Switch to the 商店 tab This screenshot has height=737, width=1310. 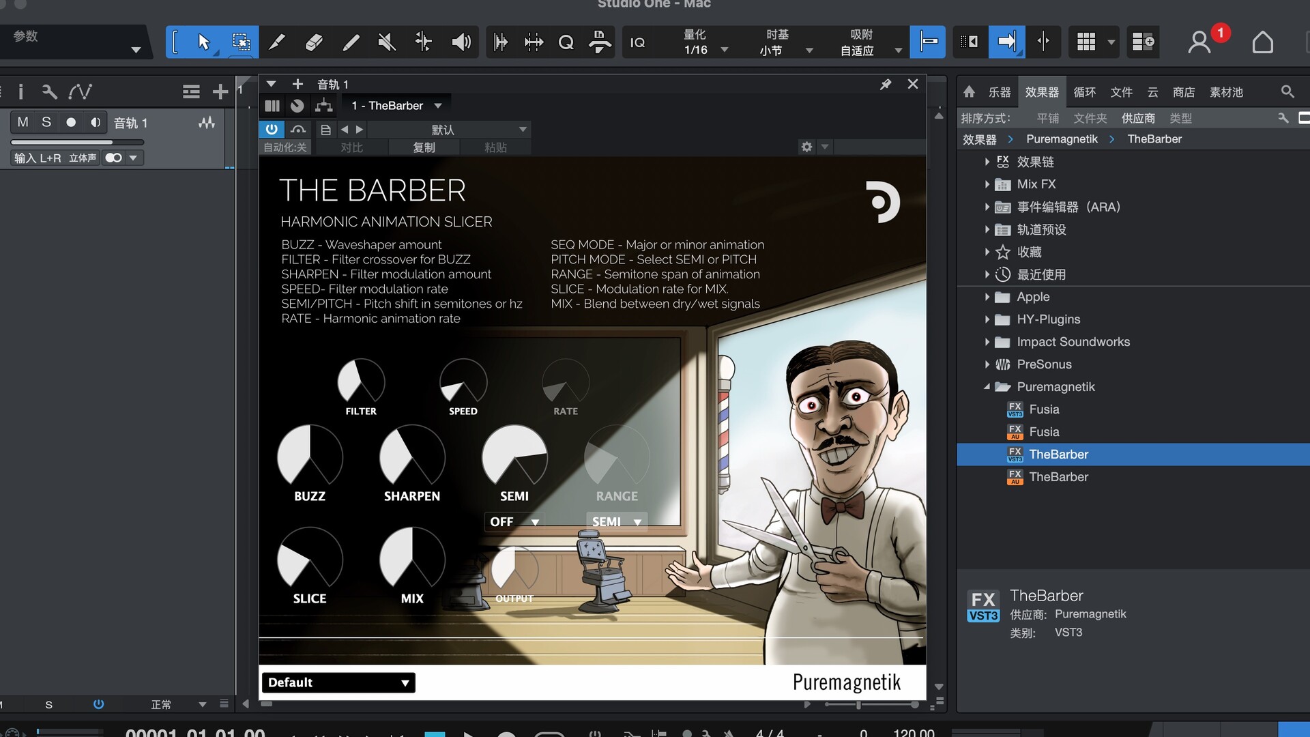(1184, 92)
